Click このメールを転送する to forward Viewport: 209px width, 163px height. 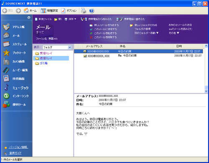(103, 33)
